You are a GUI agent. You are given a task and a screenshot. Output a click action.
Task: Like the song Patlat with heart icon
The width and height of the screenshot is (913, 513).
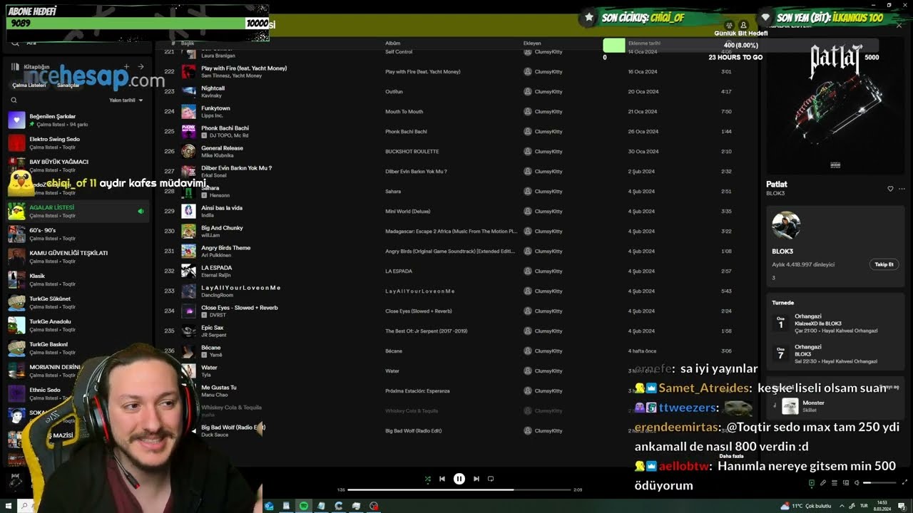tap(890, 189)
